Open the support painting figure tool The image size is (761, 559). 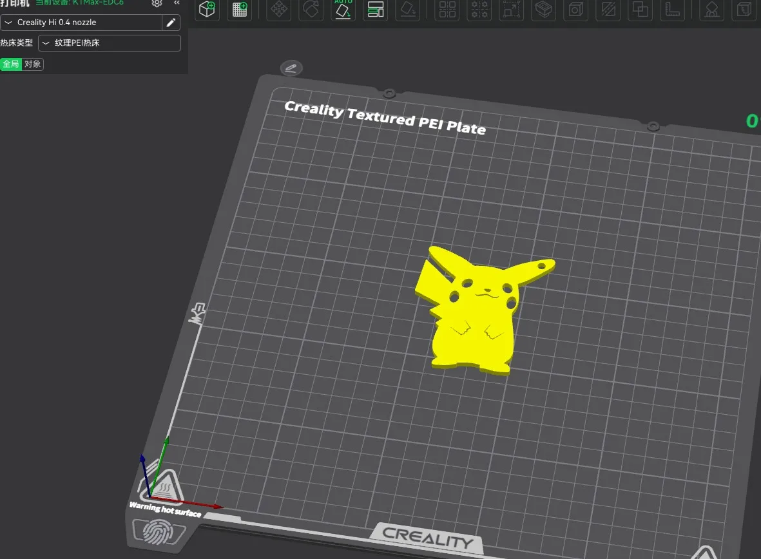pos(711,9)
